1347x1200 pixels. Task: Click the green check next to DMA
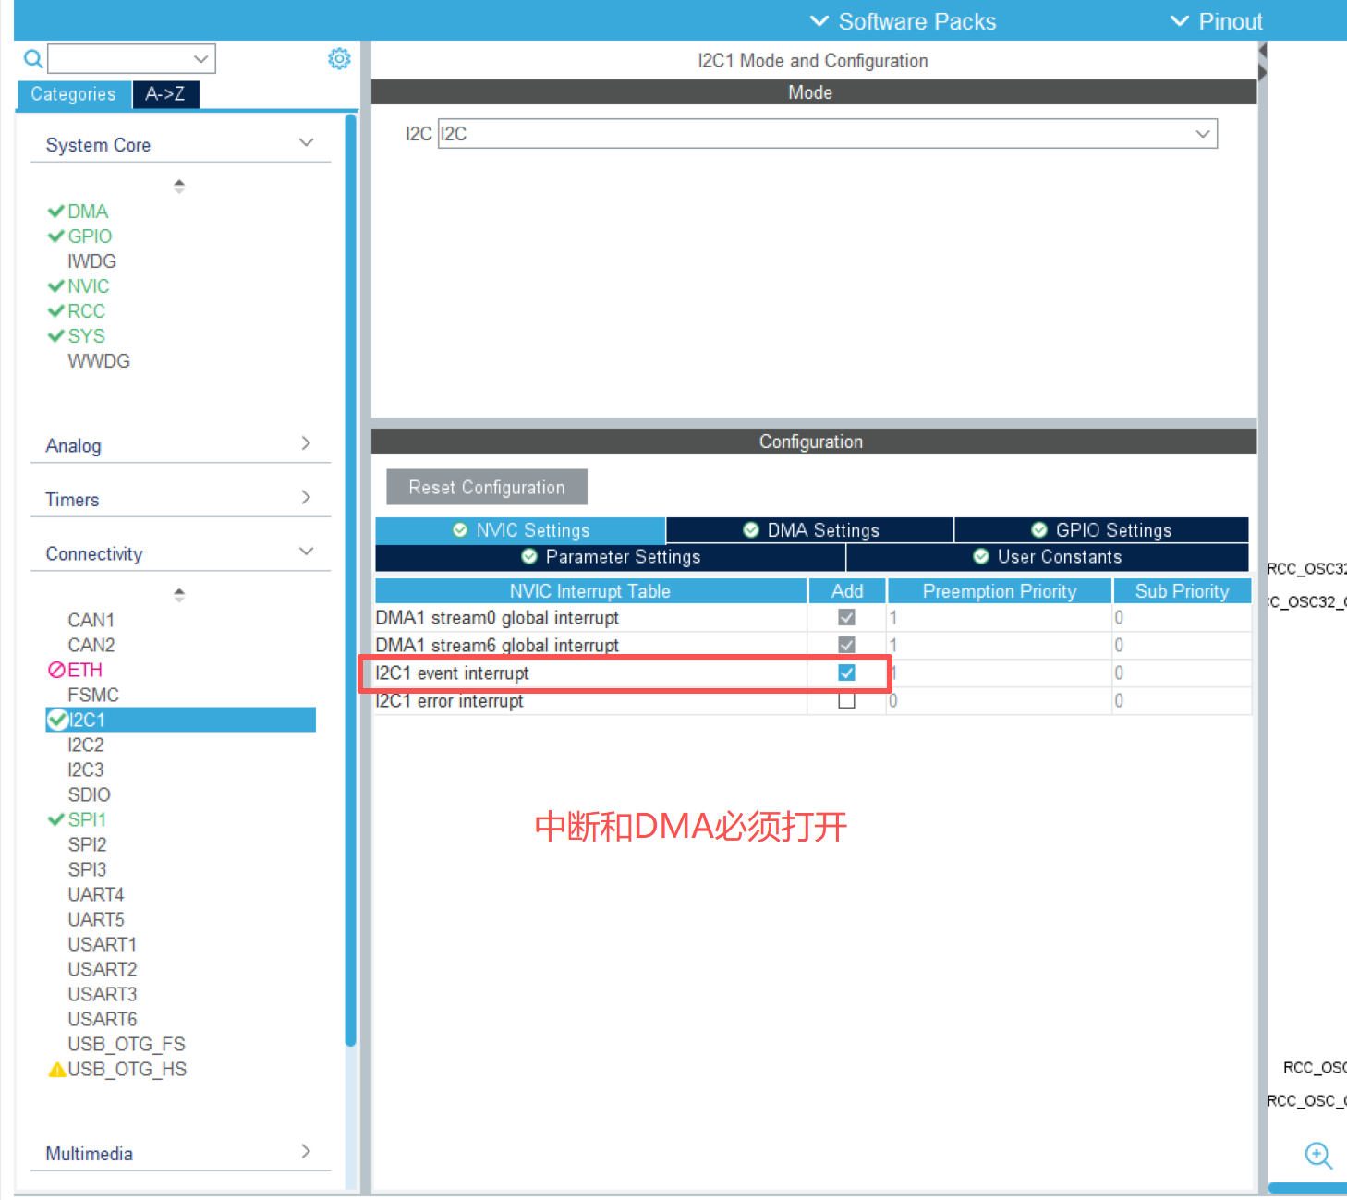pos(56,212)
